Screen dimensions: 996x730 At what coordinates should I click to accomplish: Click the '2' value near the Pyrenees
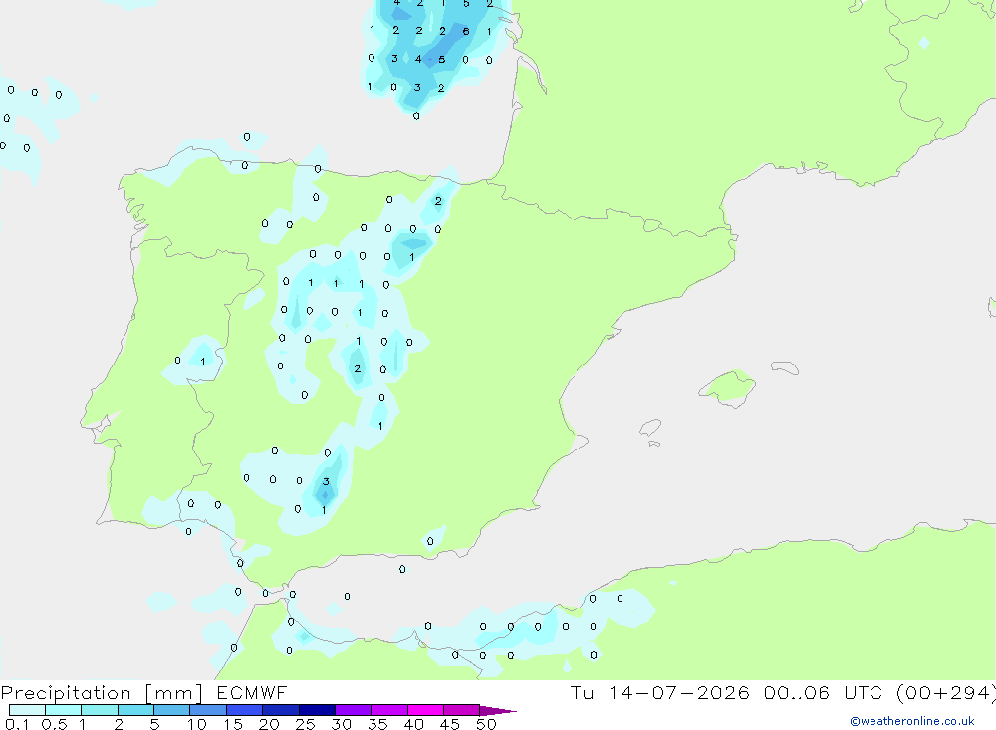(438, 201)
